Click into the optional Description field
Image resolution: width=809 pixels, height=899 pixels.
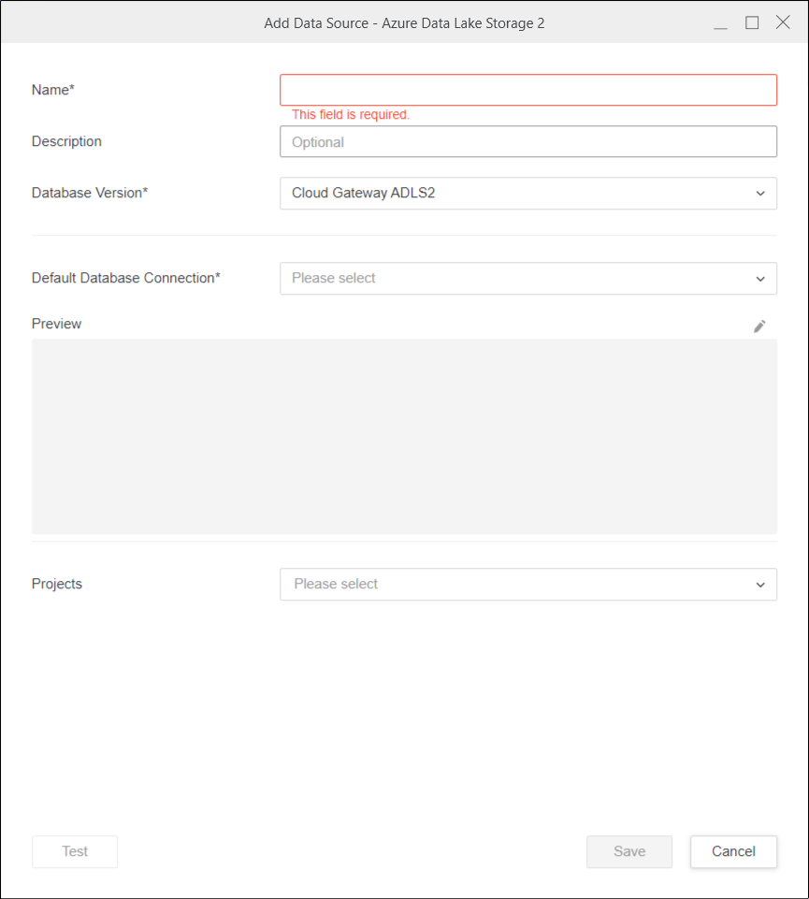point(527,142)
